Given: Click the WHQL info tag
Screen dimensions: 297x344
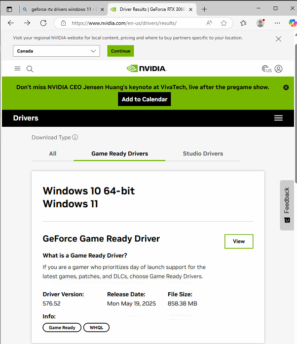Looking at the screenshot, I should 96,328.
